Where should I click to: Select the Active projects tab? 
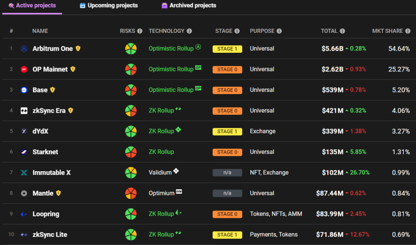[x=32, y=6]
